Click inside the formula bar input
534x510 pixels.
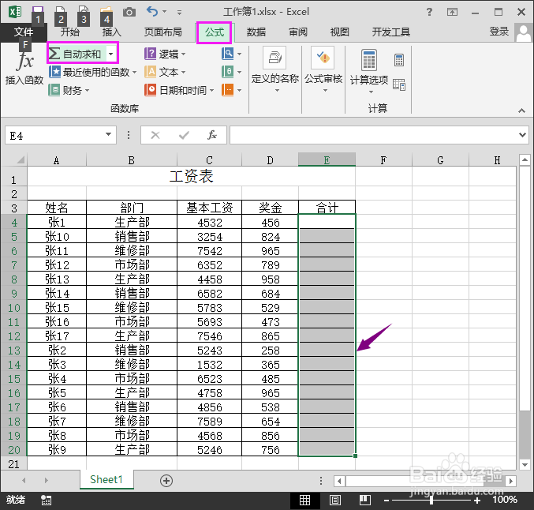tap(373, 135)
